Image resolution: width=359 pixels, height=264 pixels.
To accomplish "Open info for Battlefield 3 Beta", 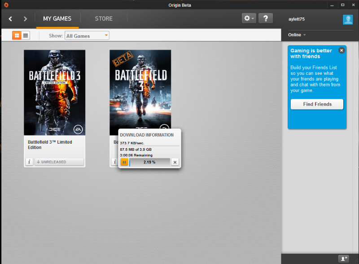I will [115, 162].
